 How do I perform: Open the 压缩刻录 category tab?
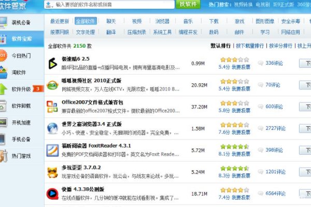click(x=137, y=32)
